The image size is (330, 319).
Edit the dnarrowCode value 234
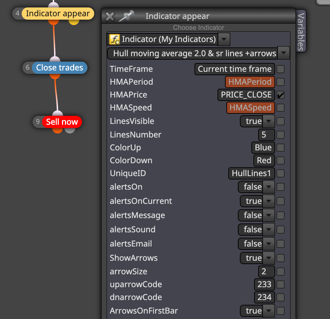click(265, 297)
